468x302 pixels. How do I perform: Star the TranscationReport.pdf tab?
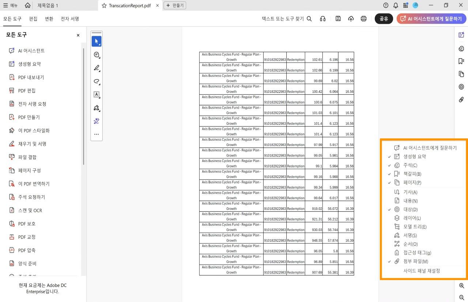104,5
